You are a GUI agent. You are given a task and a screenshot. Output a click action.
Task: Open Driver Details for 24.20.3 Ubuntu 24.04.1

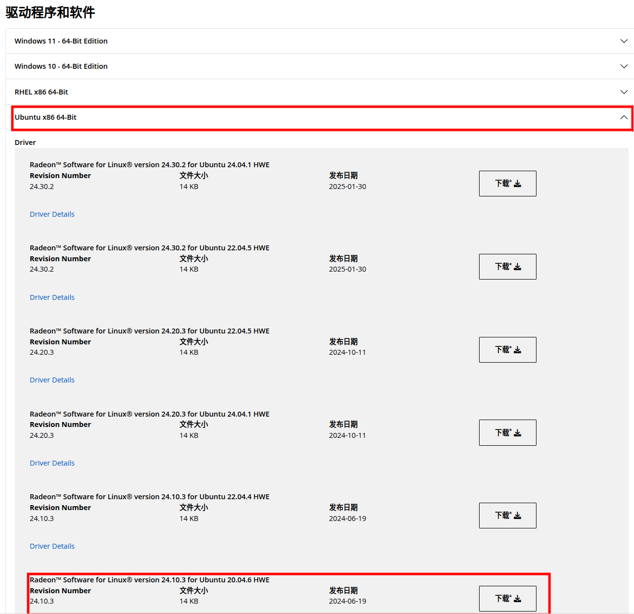click(x=52, y=463)
